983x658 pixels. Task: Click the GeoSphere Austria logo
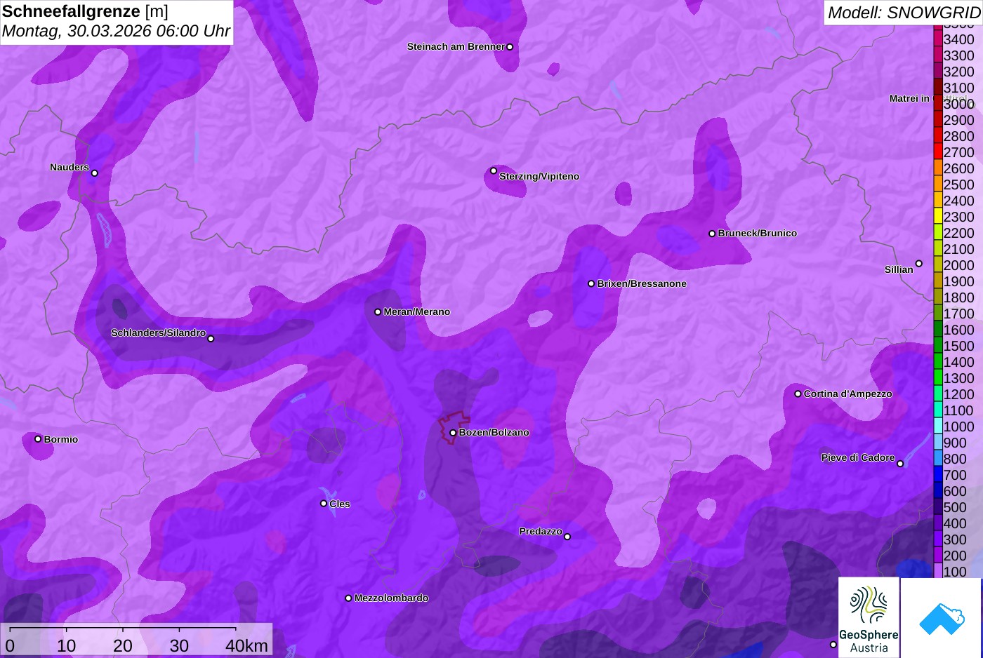[869, 617]
